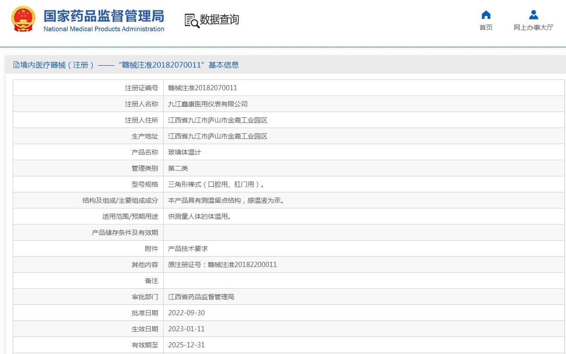Click the 审批部门 label

click(x=145, y=297)
